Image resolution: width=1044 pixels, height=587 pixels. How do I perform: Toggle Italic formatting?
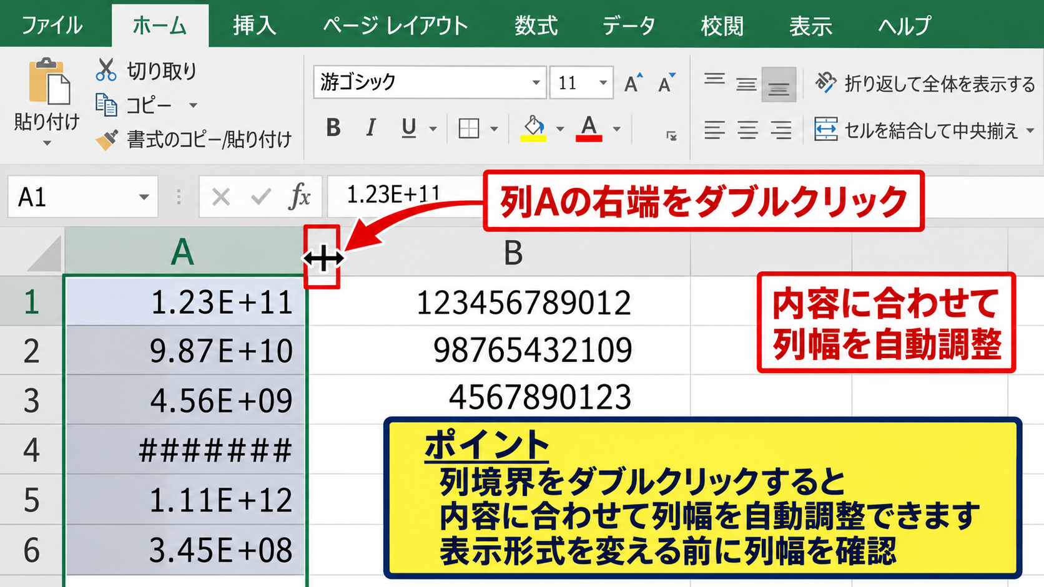pos(371,128)
